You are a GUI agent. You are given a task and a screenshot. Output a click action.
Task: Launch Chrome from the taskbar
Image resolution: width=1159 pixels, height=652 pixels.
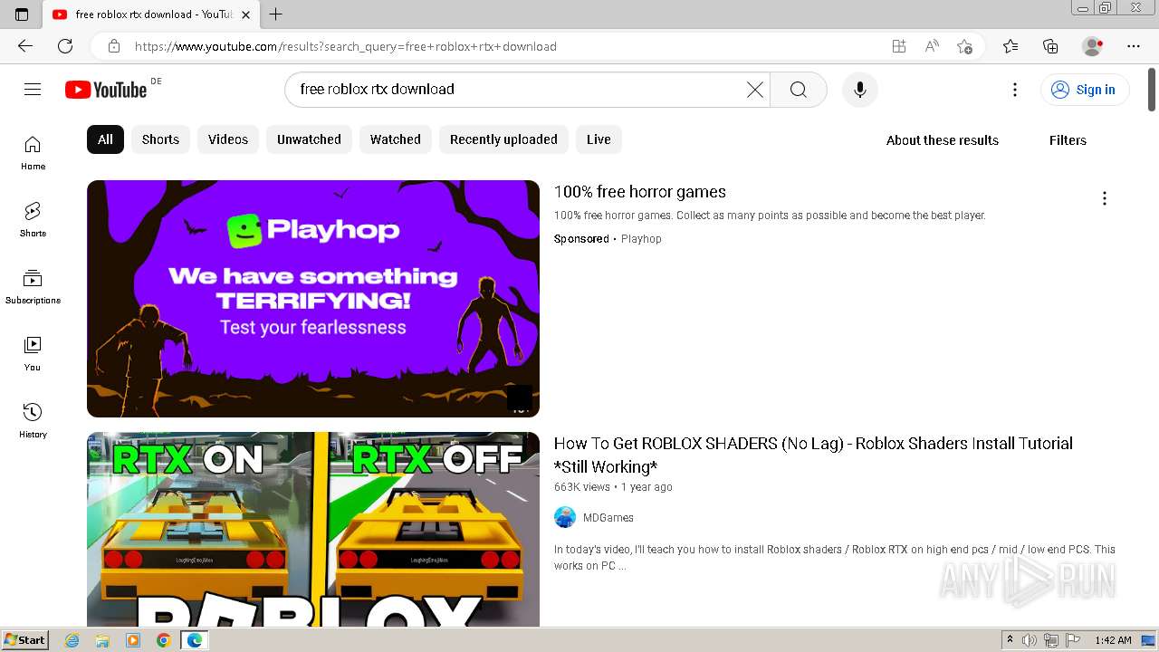point(163,640)
